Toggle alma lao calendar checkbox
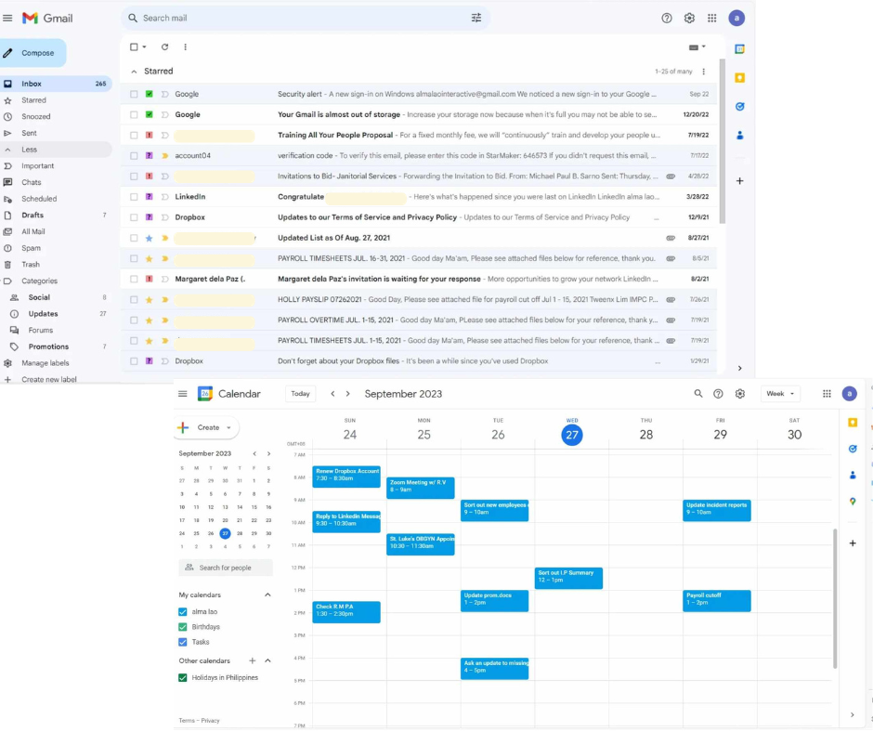Image resolution: width=873 pixels, height=732 pixels. [x=183, y=611]
